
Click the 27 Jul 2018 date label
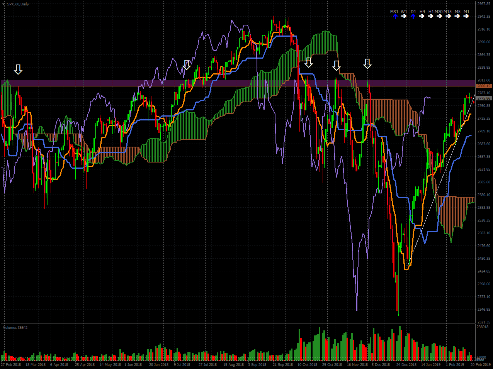pos(208,365)
